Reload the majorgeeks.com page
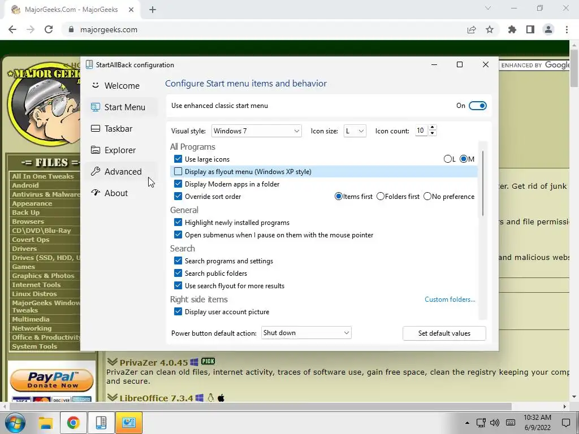Viewport: 579px width, 434px height. click(49, 29)
